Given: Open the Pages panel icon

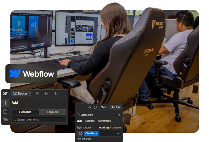Looking at the screenshot, I should tap(5, 111).
